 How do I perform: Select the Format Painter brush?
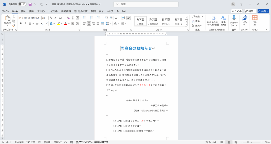[x=14, y=25]
